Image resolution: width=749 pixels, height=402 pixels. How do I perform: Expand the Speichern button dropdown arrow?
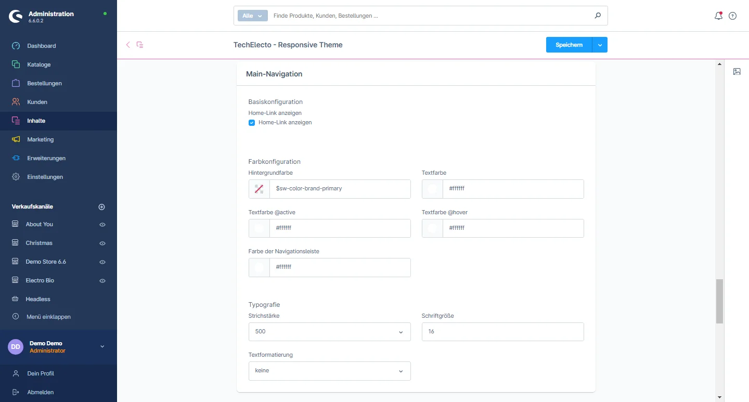tap(600, 45)
